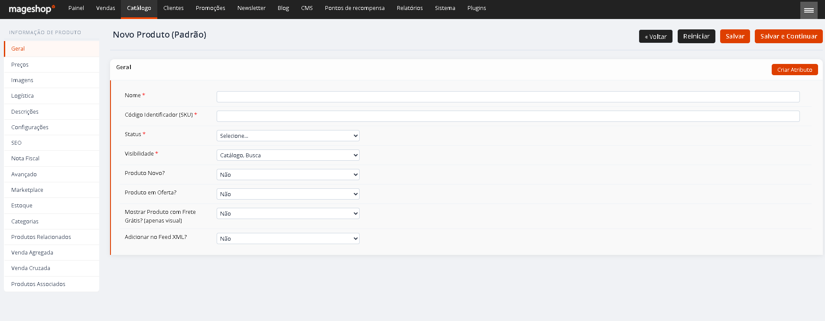Select the Preços sidebar tab
This screenshot has width=825, height=321.
click(52, 65)
